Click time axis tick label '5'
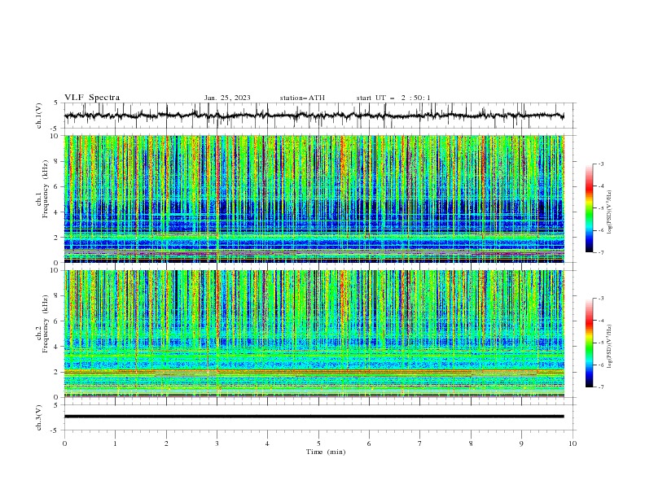 [318, 443]
